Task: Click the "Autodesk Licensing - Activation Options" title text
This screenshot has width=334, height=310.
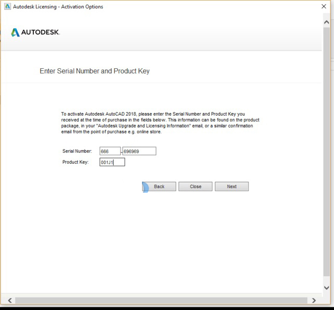Action: pos(58,7)
